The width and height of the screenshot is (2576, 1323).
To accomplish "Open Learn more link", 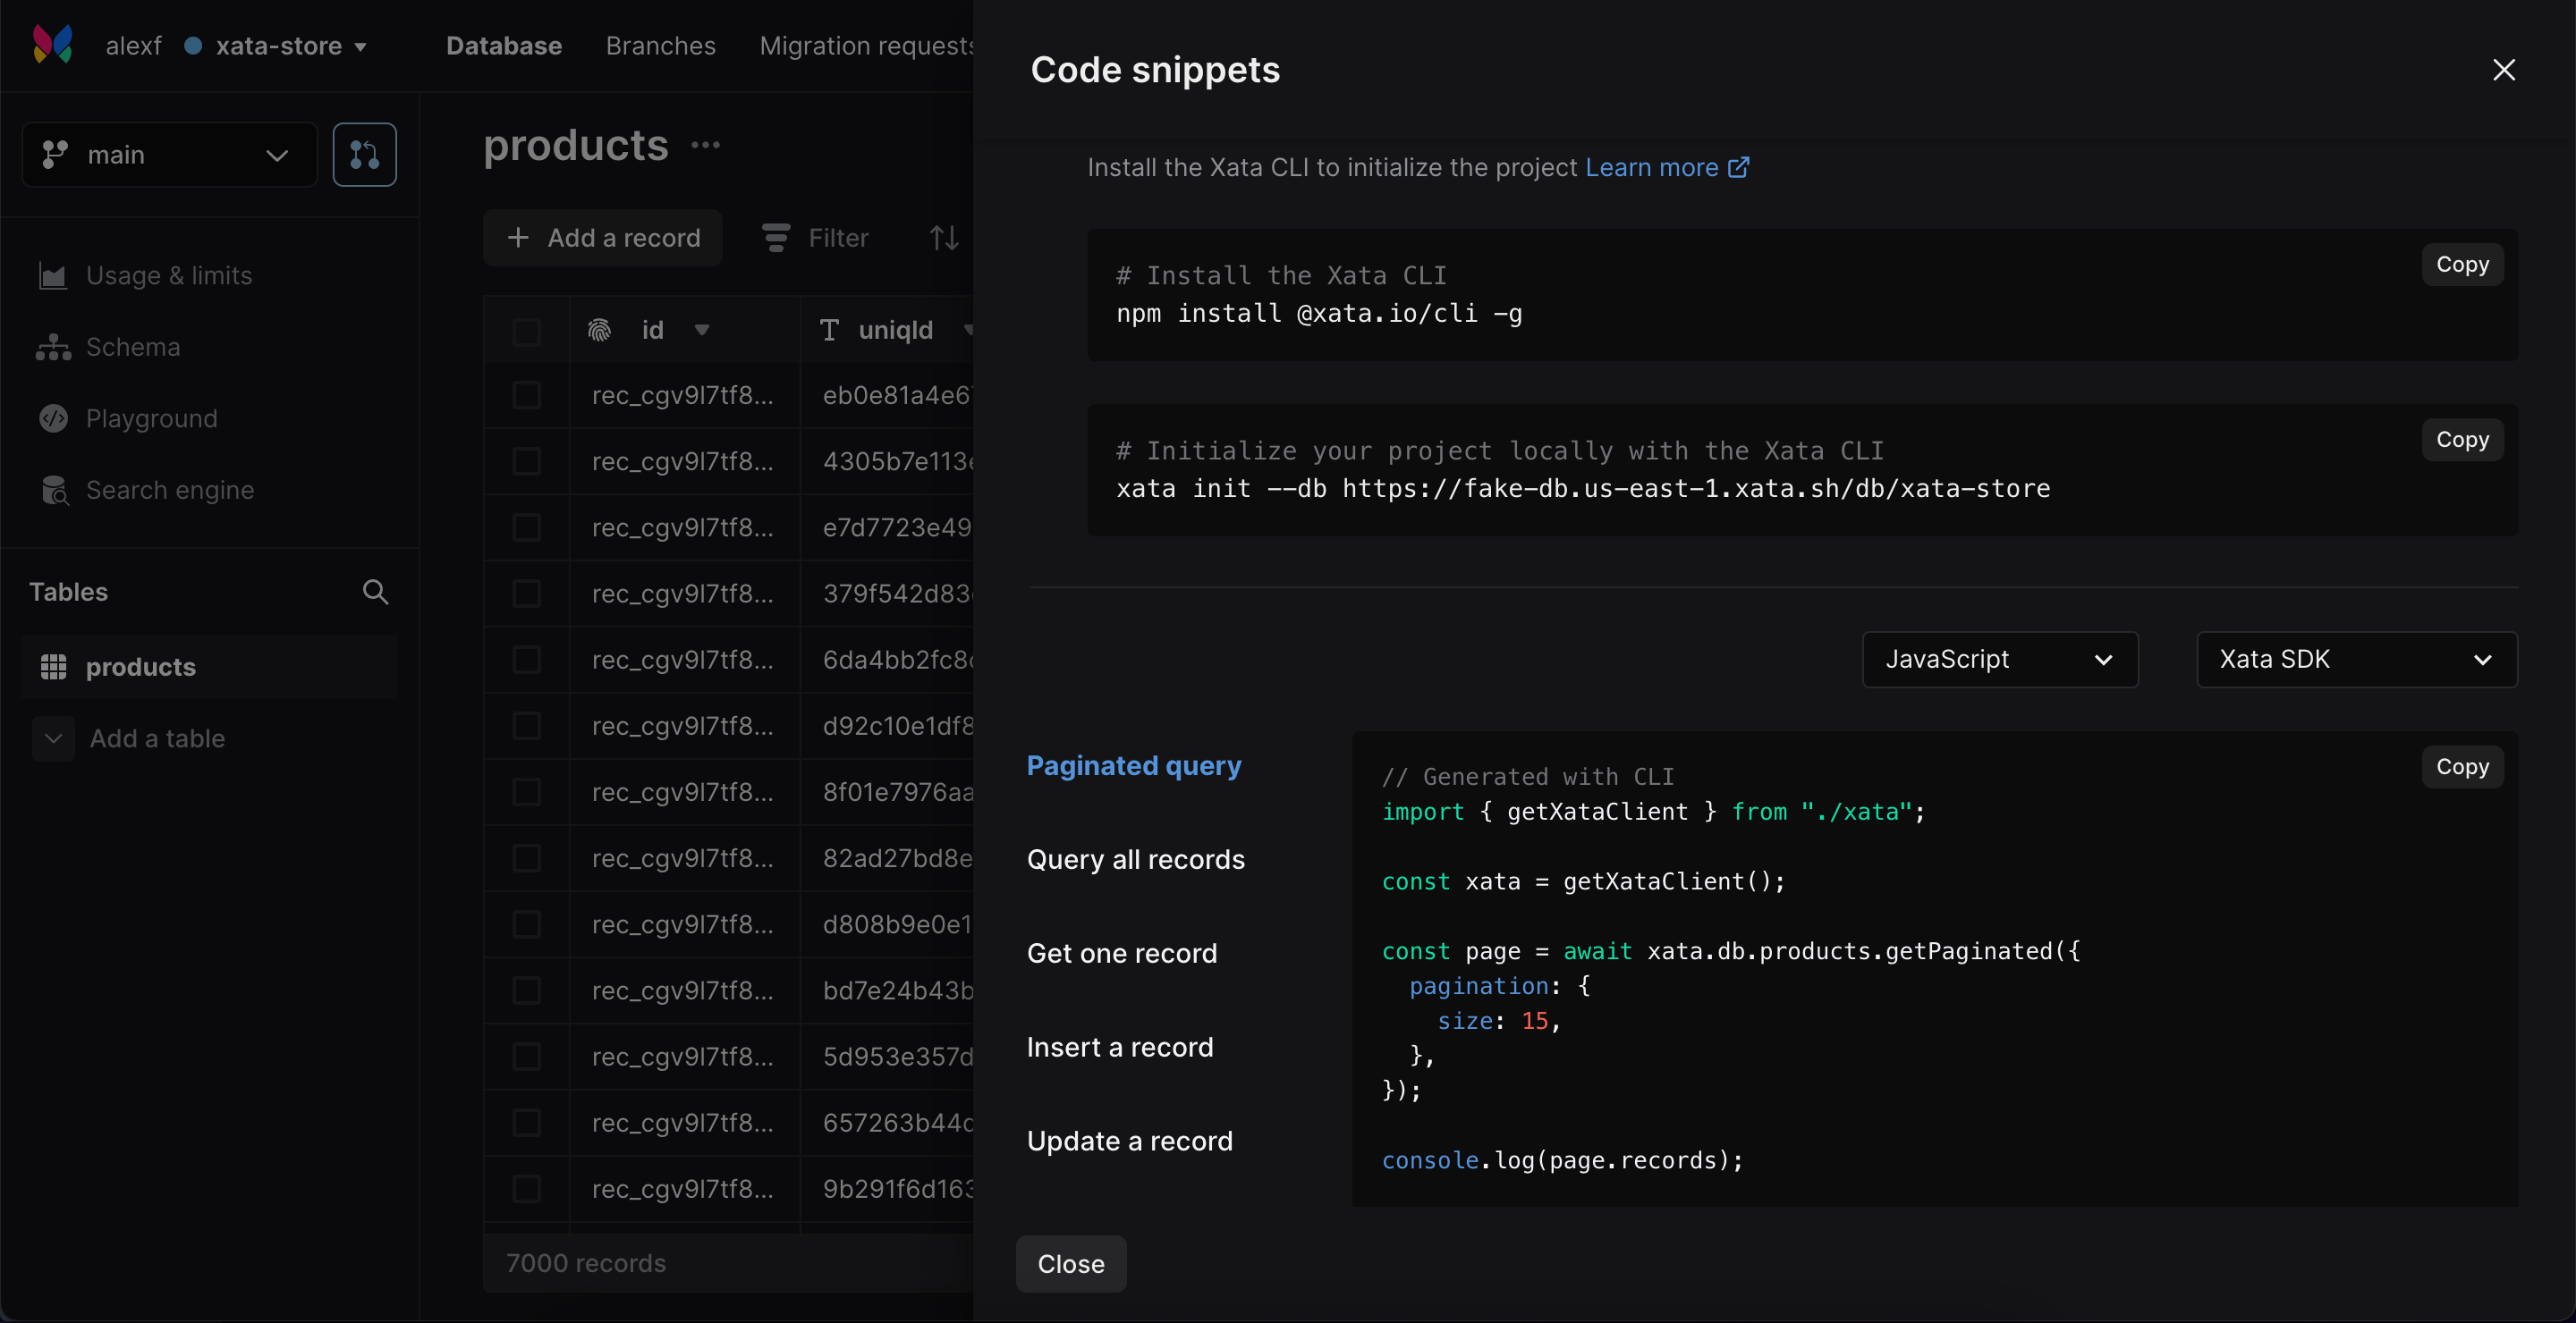I will click(1666, 167).
